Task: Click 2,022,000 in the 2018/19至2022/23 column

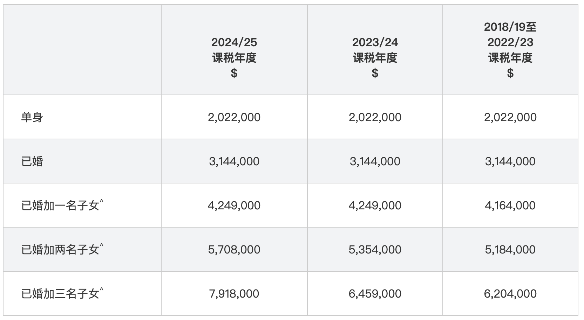Action: [x=510, y=117]
